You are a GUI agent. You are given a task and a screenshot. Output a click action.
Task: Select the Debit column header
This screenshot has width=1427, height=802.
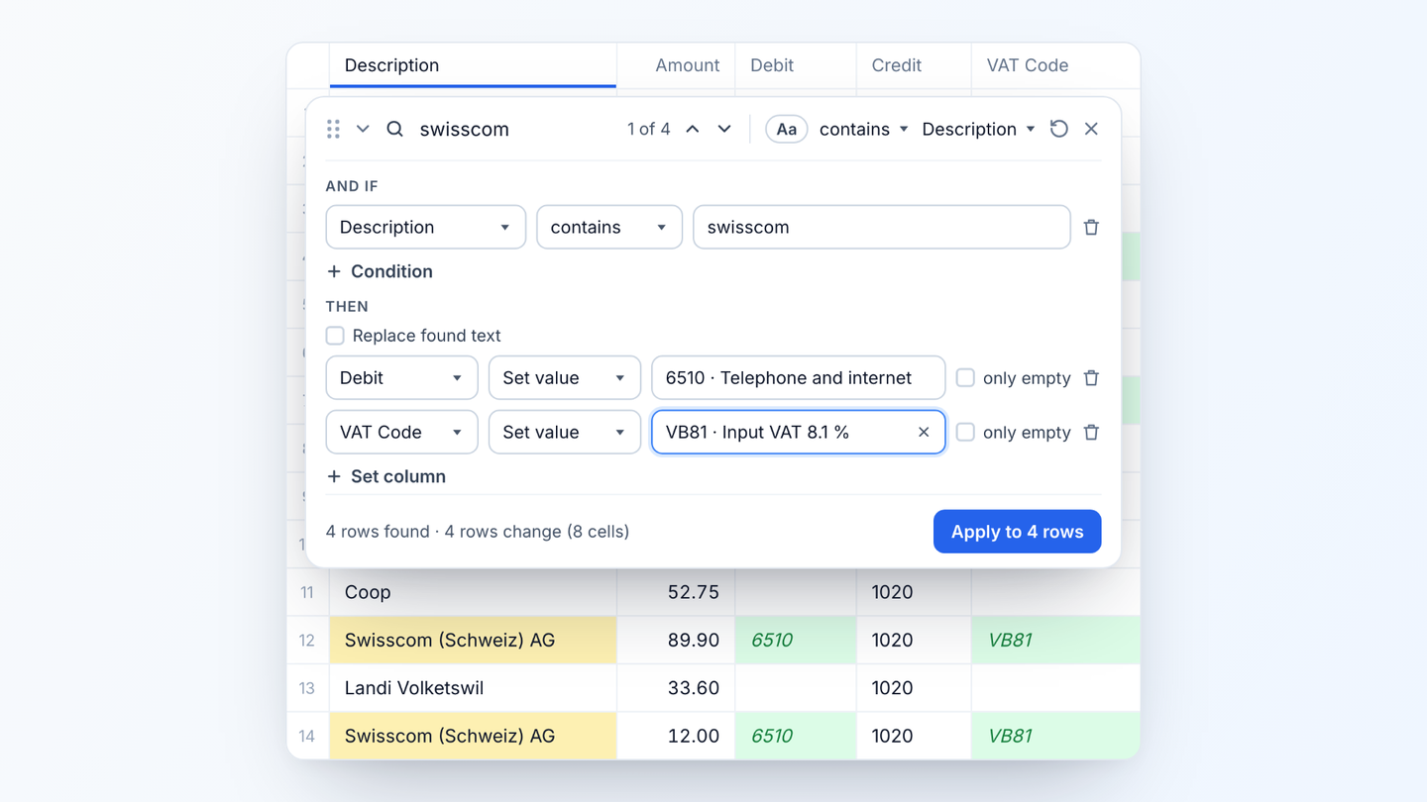click(796, 65)
